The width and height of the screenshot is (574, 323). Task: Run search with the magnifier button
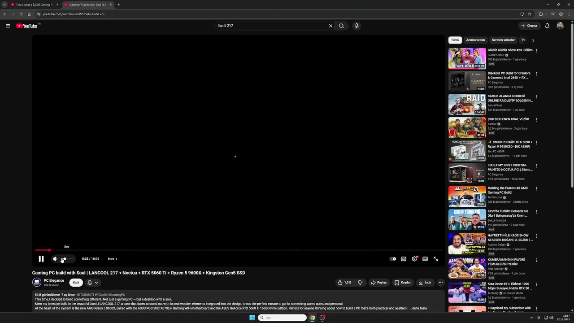pos(341,26)
